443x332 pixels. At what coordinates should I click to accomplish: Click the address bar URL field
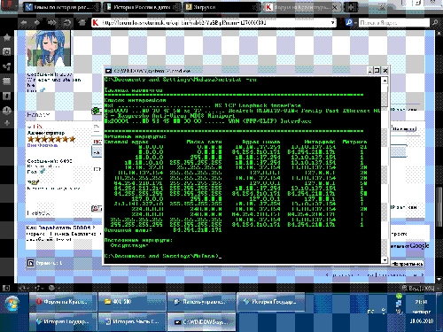pos(214,22)
